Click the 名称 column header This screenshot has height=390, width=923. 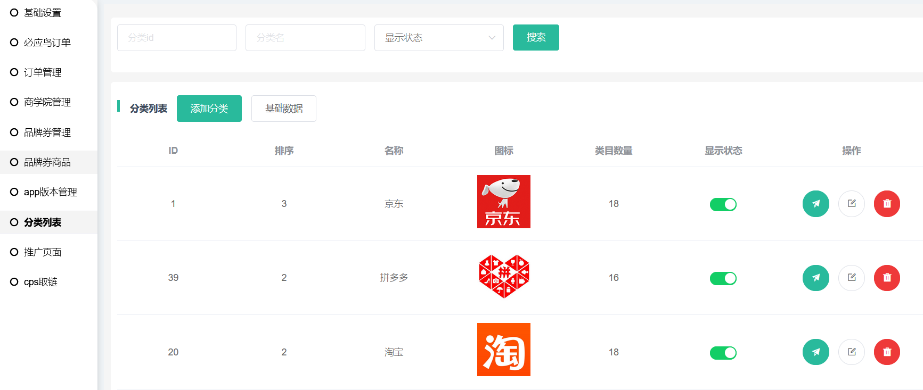click(x=394, y=151)
